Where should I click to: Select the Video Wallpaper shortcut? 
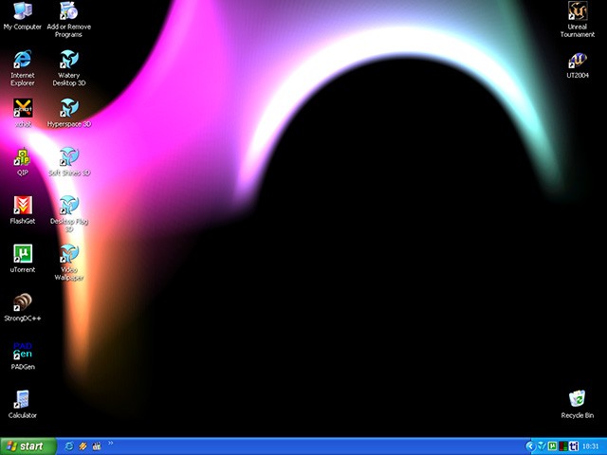[69, 263]
